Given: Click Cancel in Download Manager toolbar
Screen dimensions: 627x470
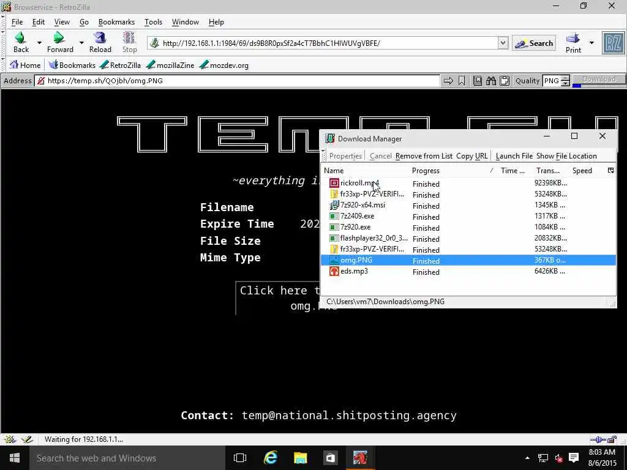Looking at the screenshot, I should pos(380,156).
